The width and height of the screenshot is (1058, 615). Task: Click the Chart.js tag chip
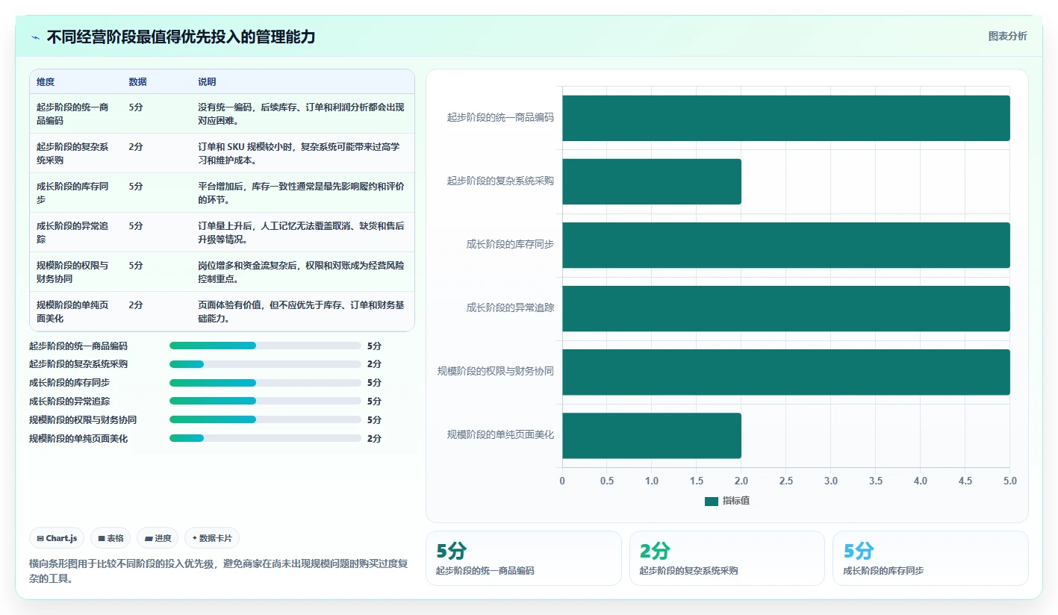(57, 538)
